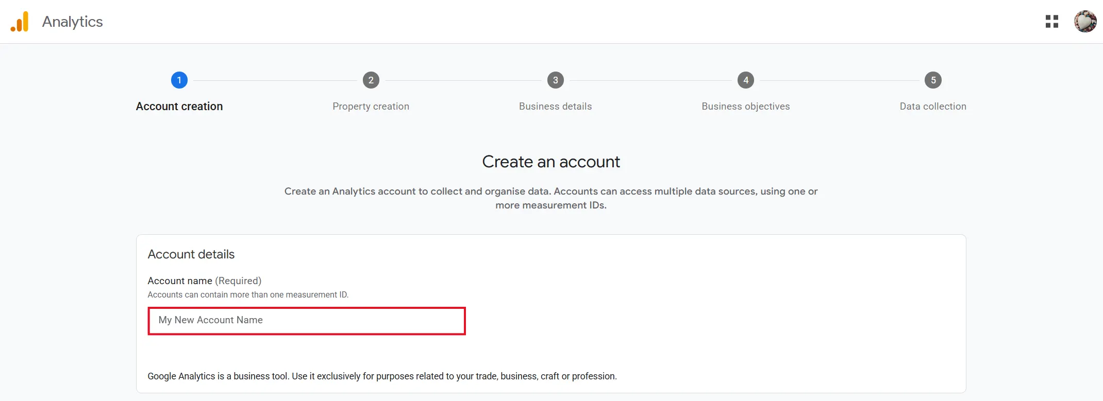Click 'Accounts can contain more than one measurement ID.' text

click(x=248, y=294)
